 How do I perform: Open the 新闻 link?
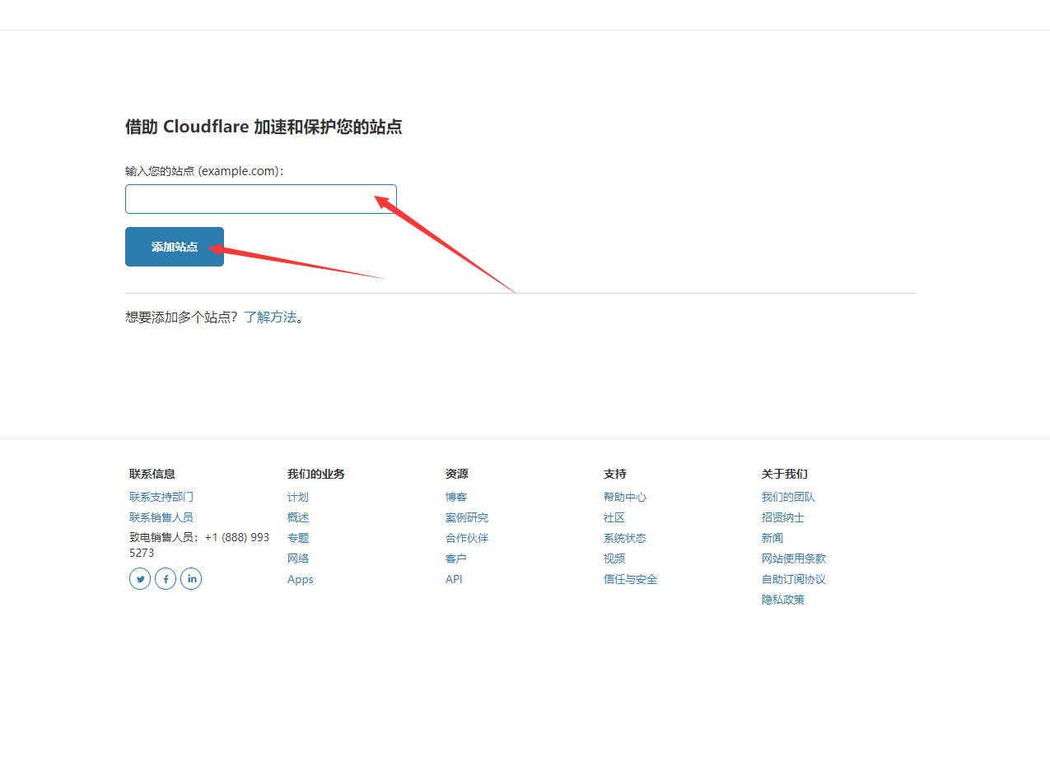tap(772, 538)
